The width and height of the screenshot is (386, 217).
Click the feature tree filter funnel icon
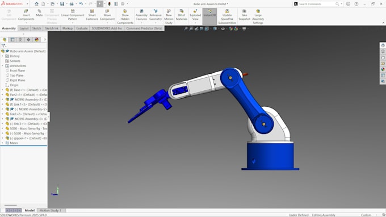tap(3, 45)
